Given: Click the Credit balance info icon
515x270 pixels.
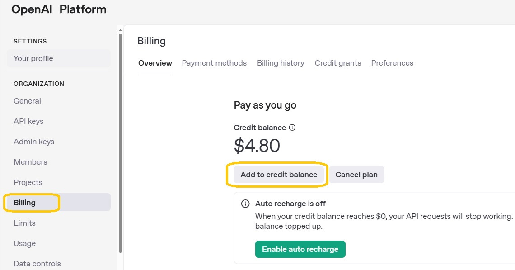Looking at the screenshot, I should [x=292, y=128].
